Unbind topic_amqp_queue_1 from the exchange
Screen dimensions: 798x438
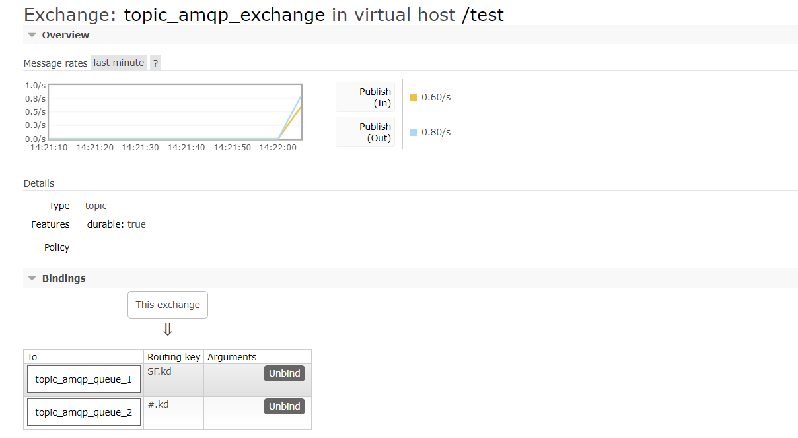click(x=284, y=373)
